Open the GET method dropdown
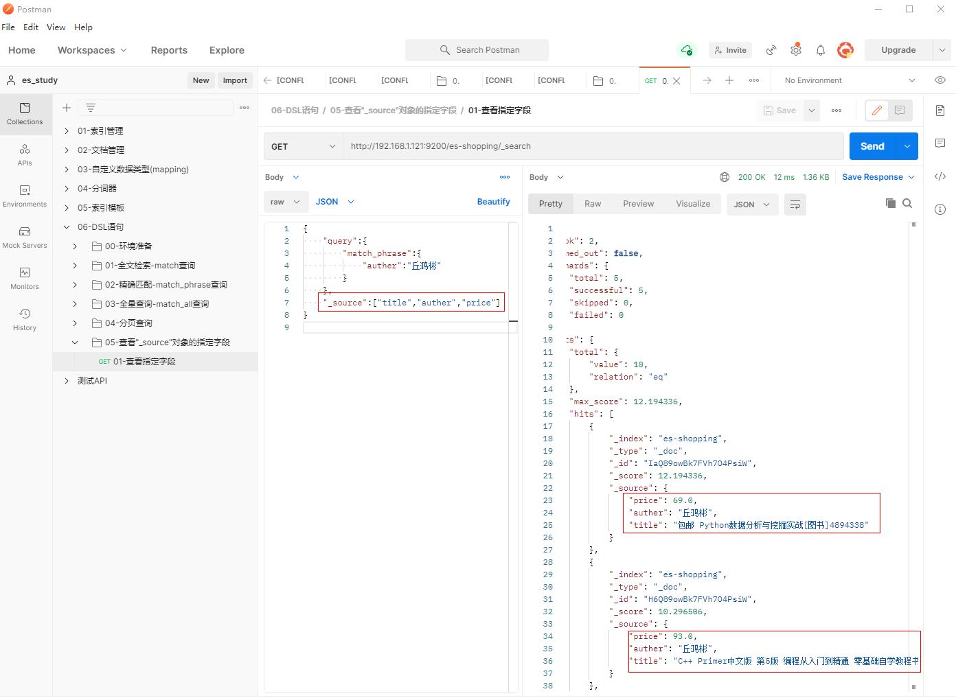This screenshot has height=698, width=956. [x=303, y=146]
